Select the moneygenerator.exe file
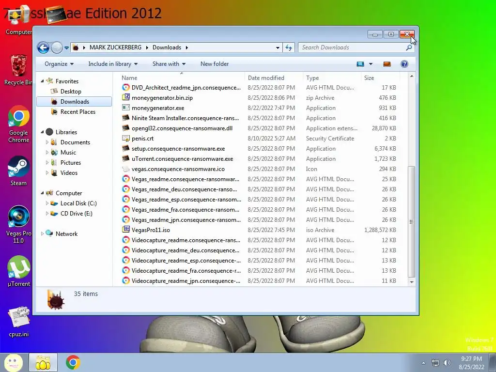The width and height of the screenshot is (496, 372). click(158, 108)
